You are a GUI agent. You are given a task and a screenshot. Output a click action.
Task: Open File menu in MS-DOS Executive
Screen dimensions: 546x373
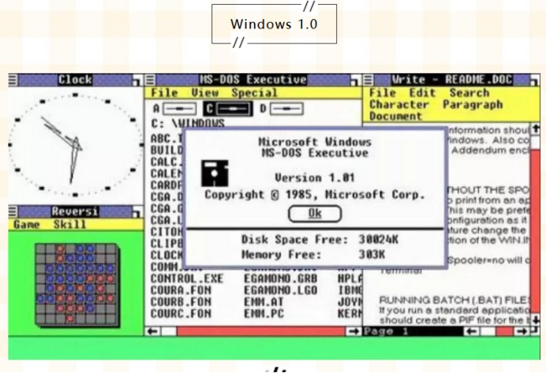(x=164, y=93)
